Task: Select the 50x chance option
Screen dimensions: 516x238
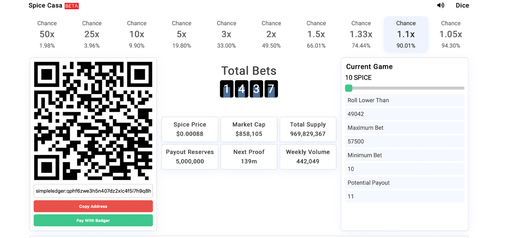Action: [x=47, y=34]
